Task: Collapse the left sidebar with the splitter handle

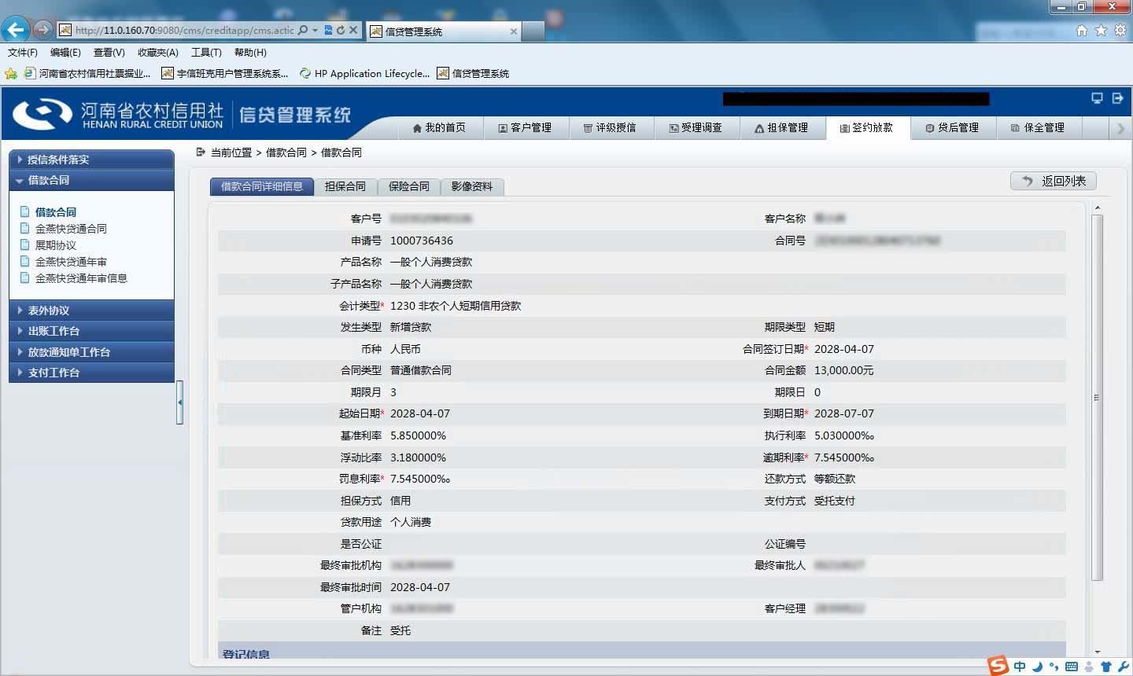Action: 180,402
